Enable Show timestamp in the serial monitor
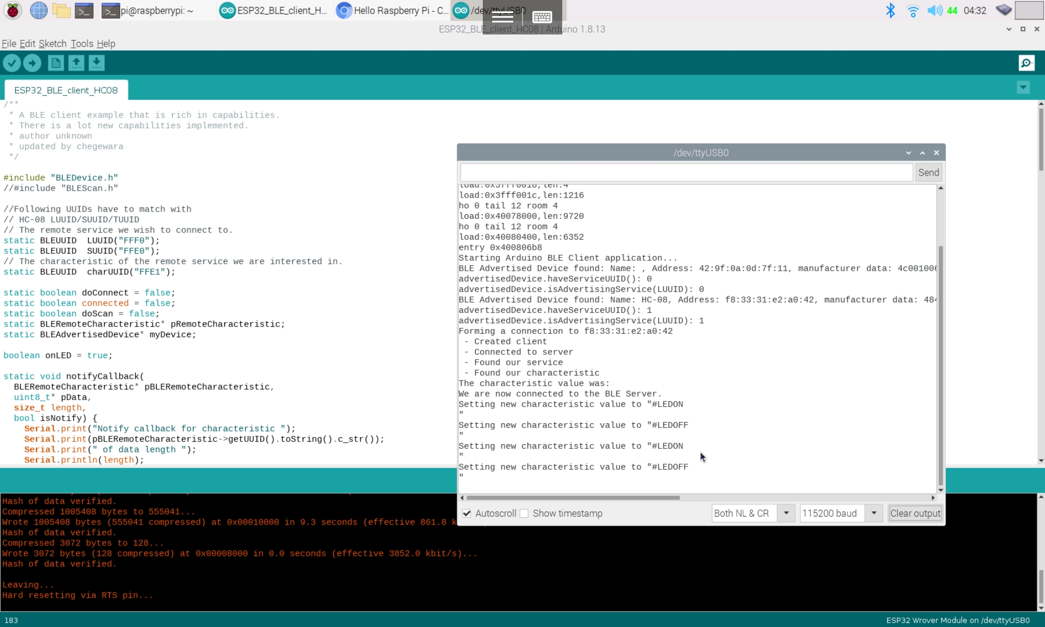1045x627 pixels. click(524, 513)
